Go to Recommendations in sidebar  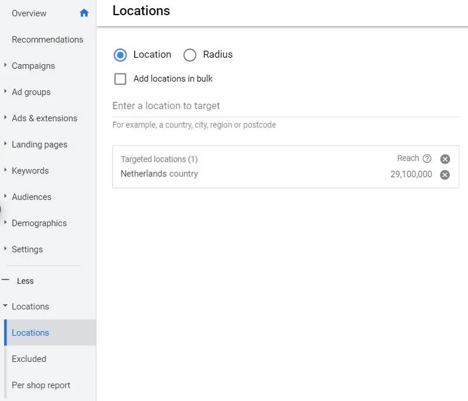point(47,40)
